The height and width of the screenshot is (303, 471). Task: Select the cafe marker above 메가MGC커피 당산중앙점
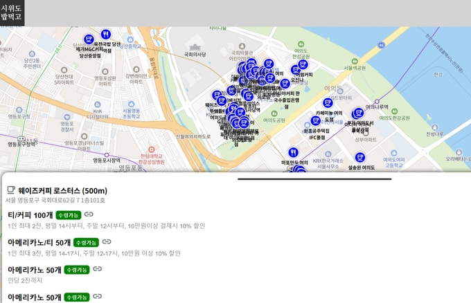click(x=89, y=39)
